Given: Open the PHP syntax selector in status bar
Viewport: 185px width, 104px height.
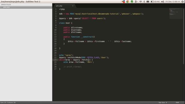Looking at the screenshot, I should 177,103.
